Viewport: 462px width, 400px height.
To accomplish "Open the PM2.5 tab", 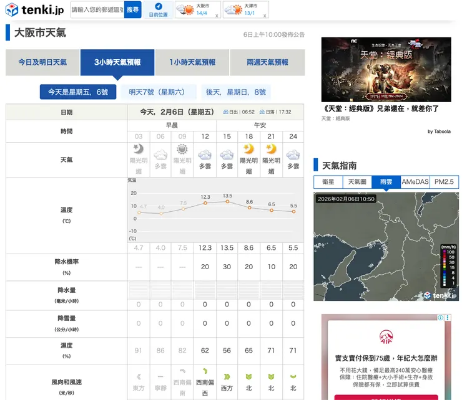I will tap(444, 182).
